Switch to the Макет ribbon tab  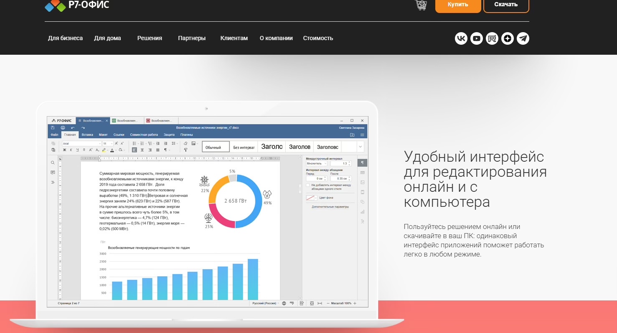[x=103, y=135]
